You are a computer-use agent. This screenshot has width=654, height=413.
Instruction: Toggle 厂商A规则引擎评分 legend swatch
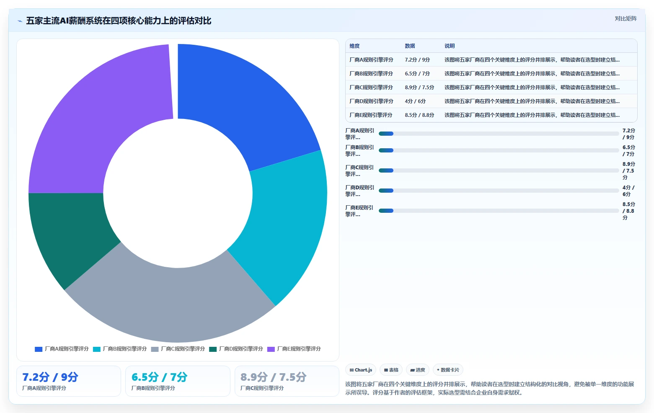(x=39, y=349)
